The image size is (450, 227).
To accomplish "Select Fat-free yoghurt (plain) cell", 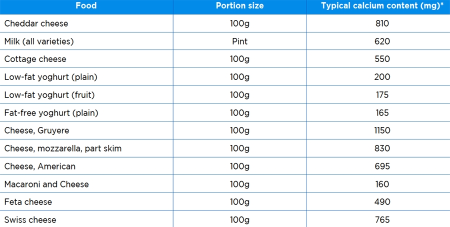I will pyautogui.click(x=51, y=113).
